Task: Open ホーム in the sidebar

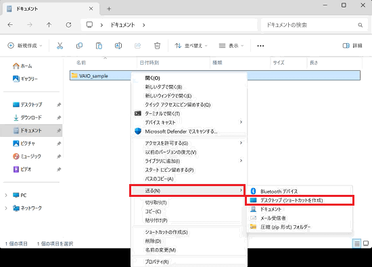Action: (22, 66)
